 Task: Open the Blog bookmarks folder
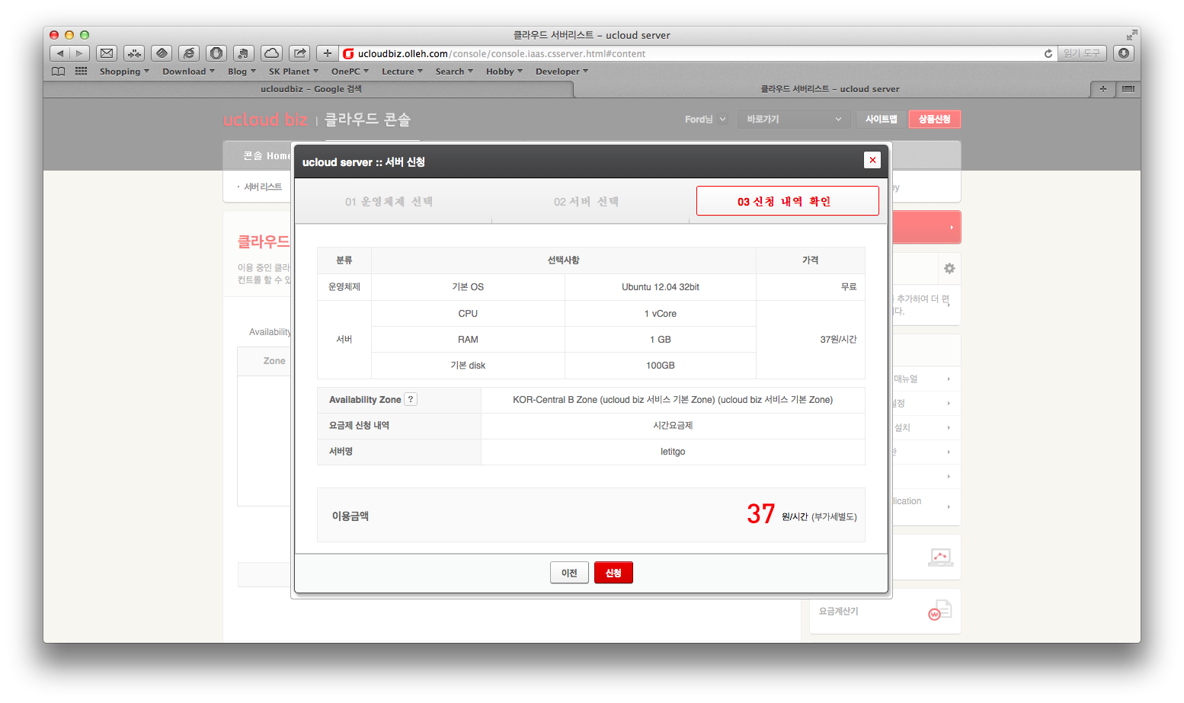(242, 72)
